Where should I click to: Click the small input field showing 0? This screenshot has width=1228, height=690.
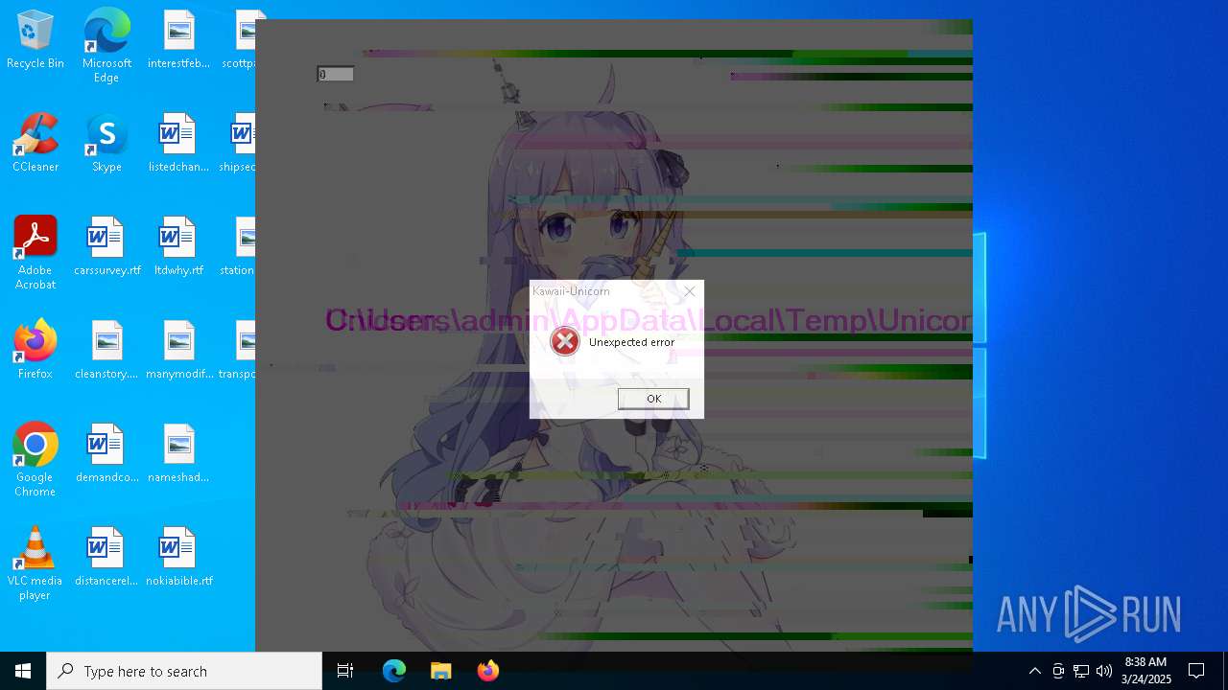pyautogui.click(x=336, y=74)
